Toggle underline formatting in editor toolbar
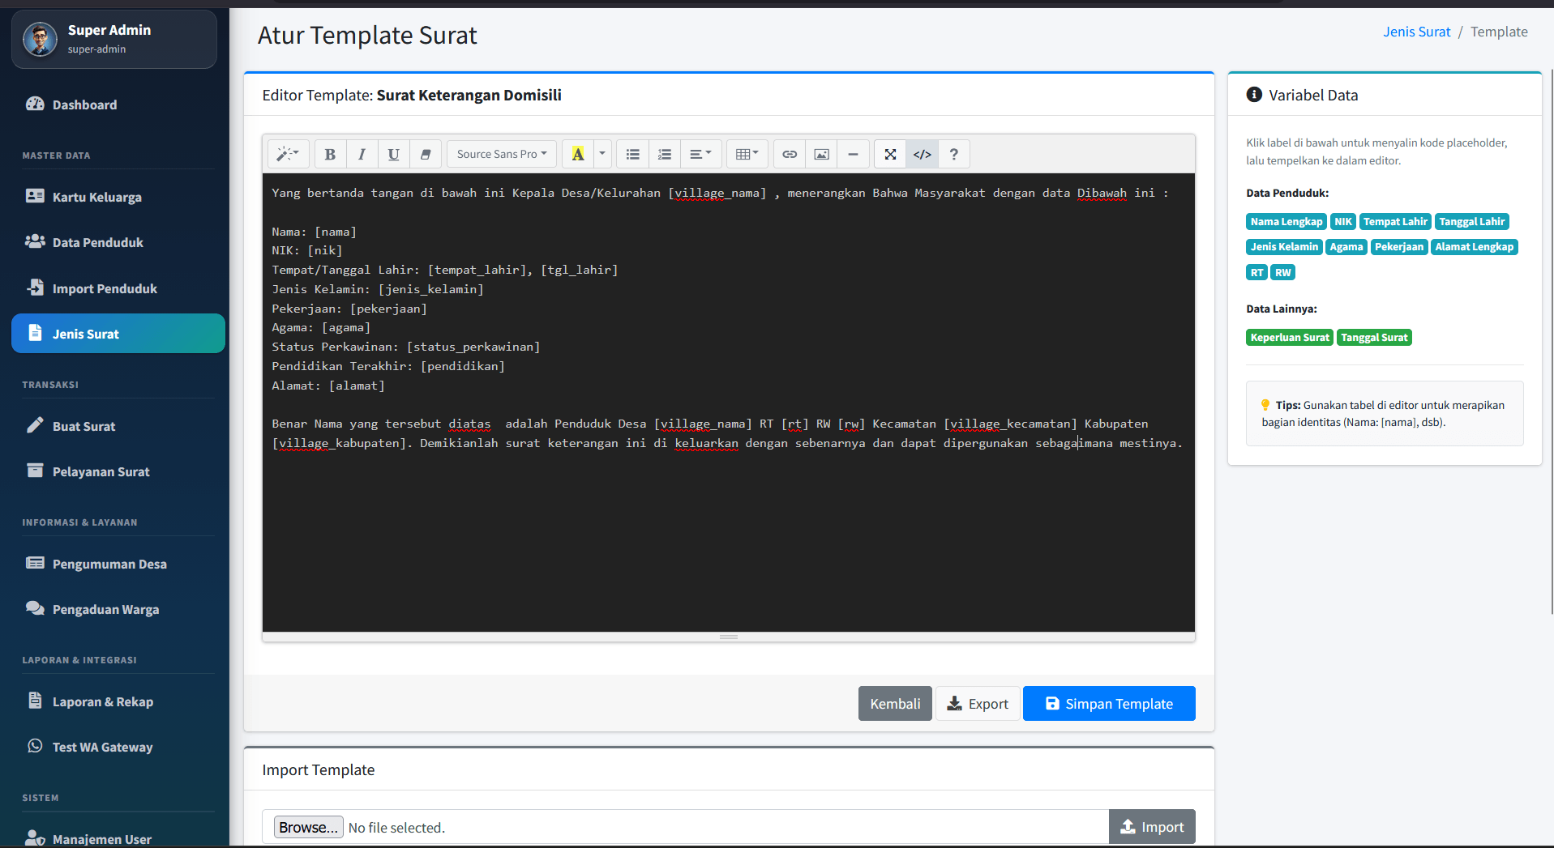The width and height of the screenshot is (1554, 848). 393,154
